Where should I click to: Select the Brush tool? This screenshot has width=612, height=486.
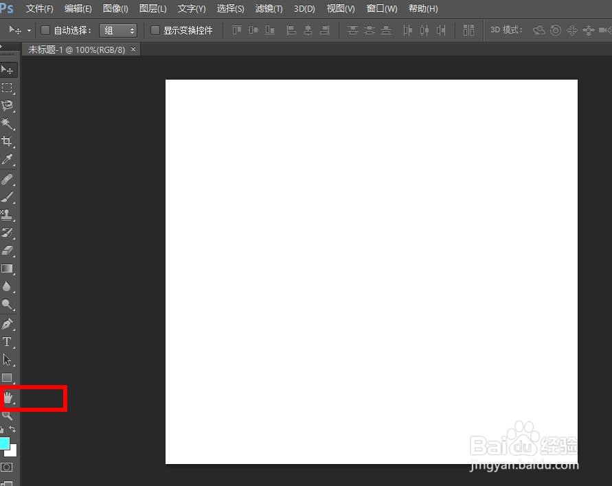point(9,196)
